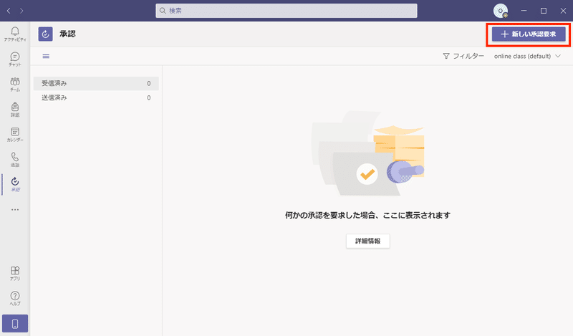This screenshot has width=573, height=336.
Task: Click the Approvals app header icon
Action: coord(45,34)
